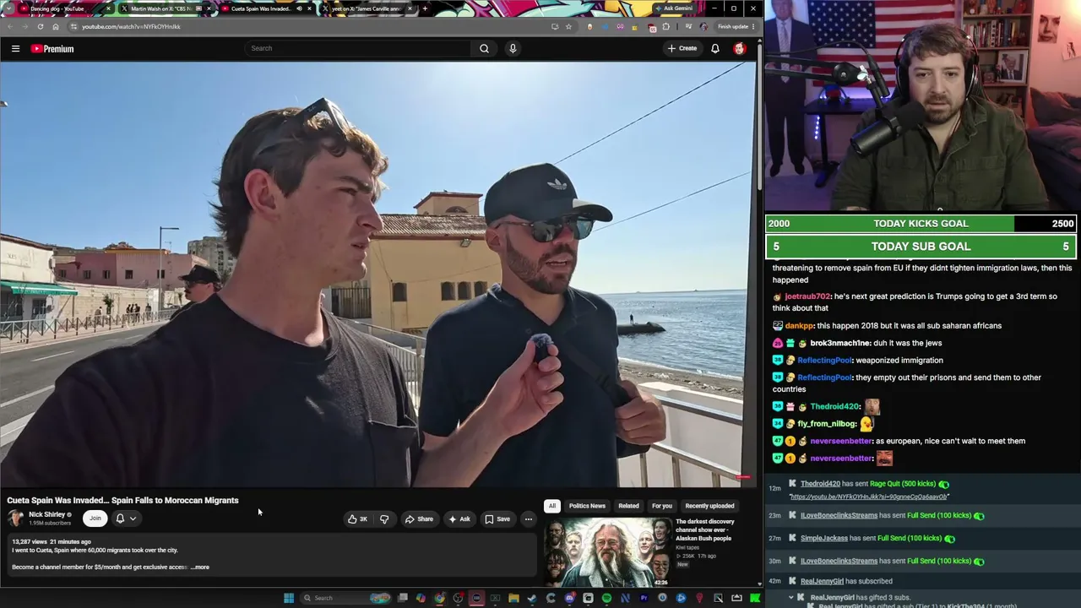Image resolution: width=1081 pixels, height=608 pixels.
Task: Open the youtu.be link in Thedroid420's kick
Action: [868, 497]
